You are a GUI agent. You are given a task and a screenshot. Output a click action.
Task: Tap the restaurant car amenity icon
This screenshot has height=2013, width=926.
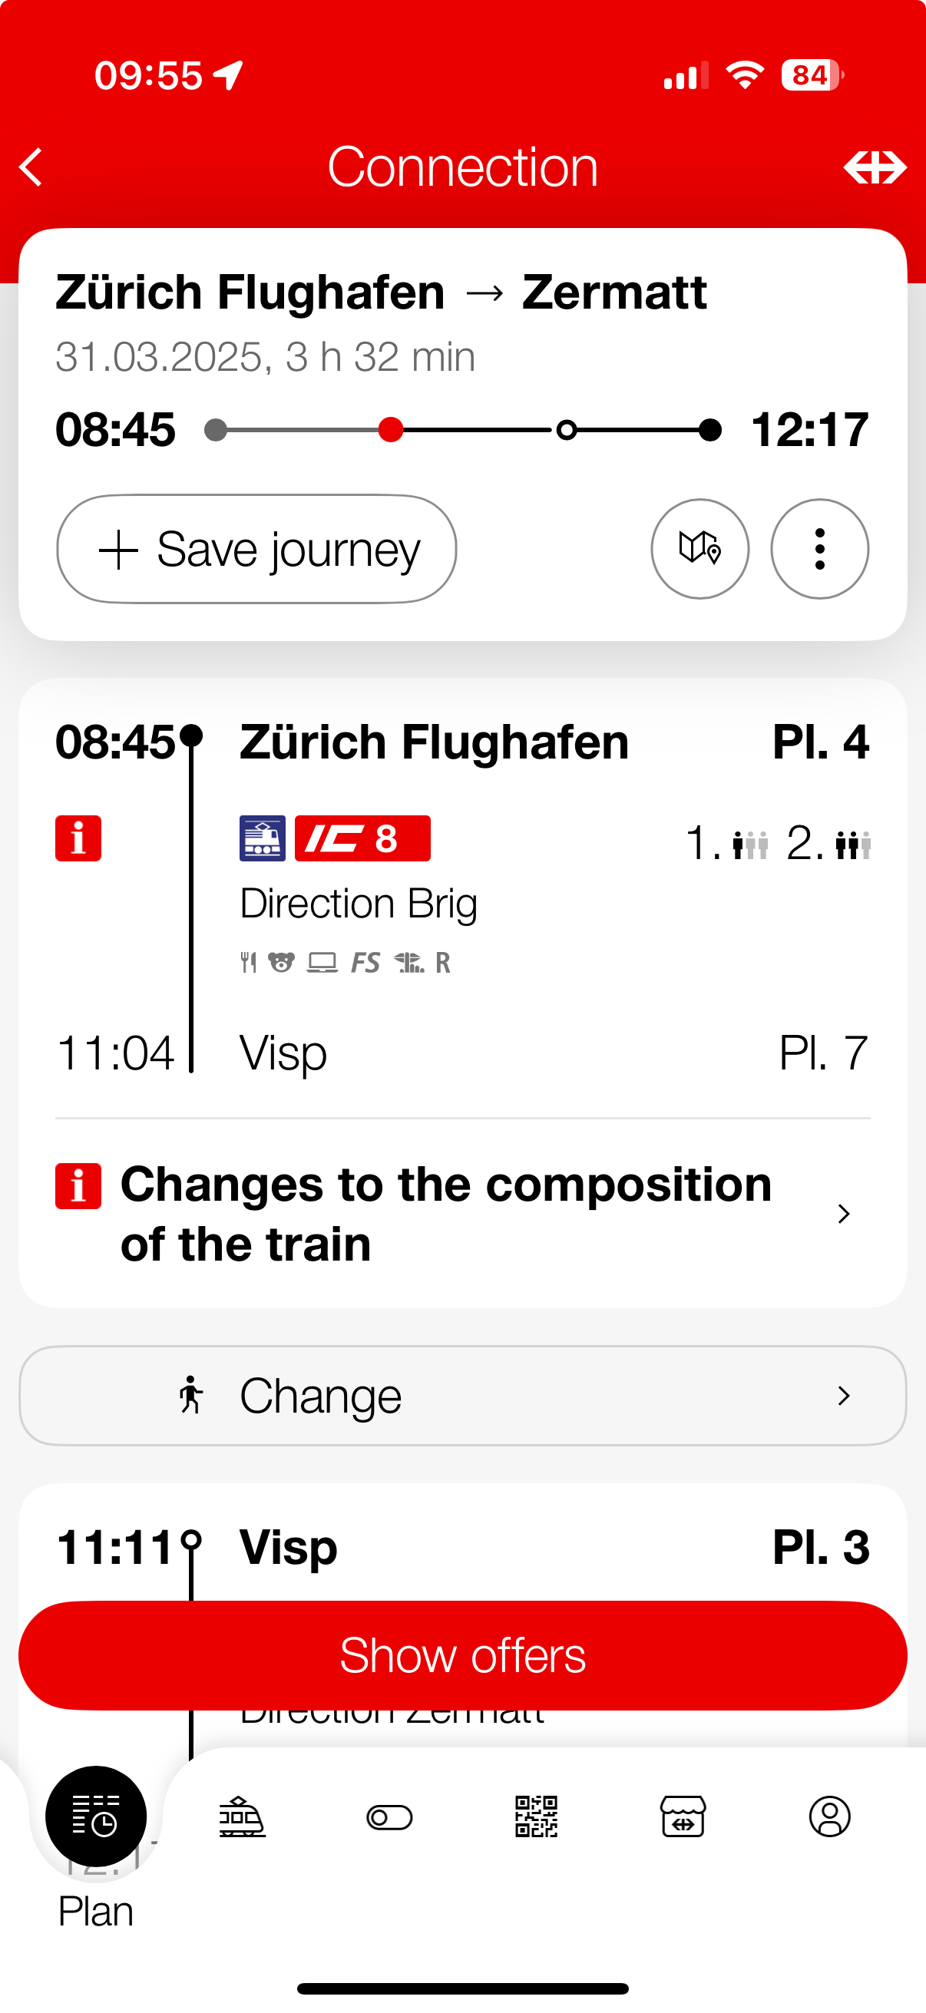pyautogui.click(x=249, y=962)
